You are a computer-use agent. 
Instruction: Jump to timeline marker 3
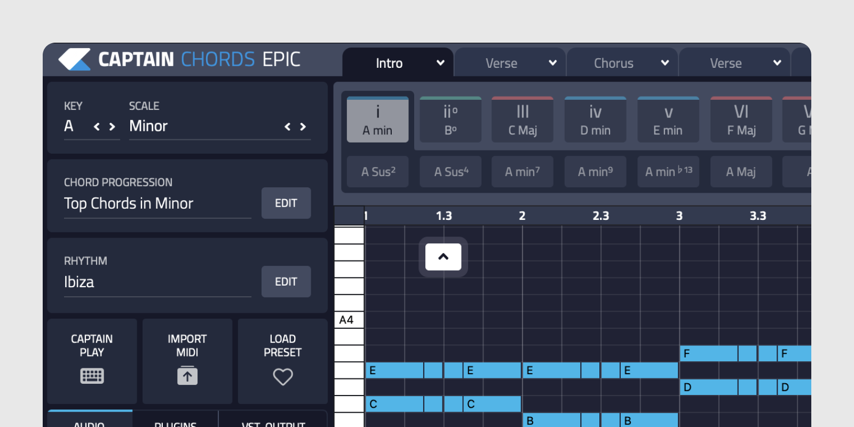pyautogui.click(x=679, y=216)
